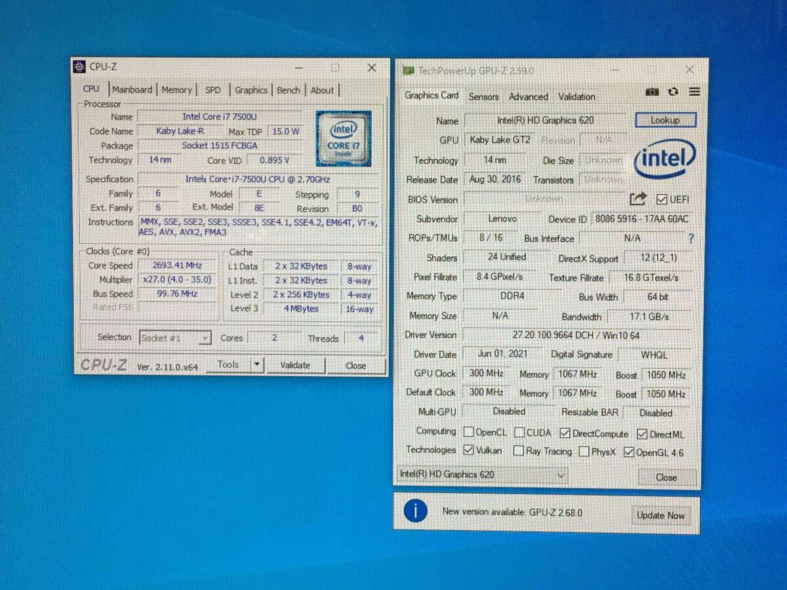Click the Bus Interface question mark
Viewport: 787px width, 590px height.
pos(691,239)
